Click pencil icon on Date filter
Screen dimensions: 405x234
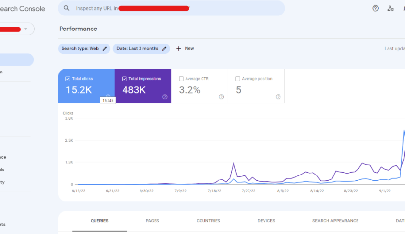point(164,49)
